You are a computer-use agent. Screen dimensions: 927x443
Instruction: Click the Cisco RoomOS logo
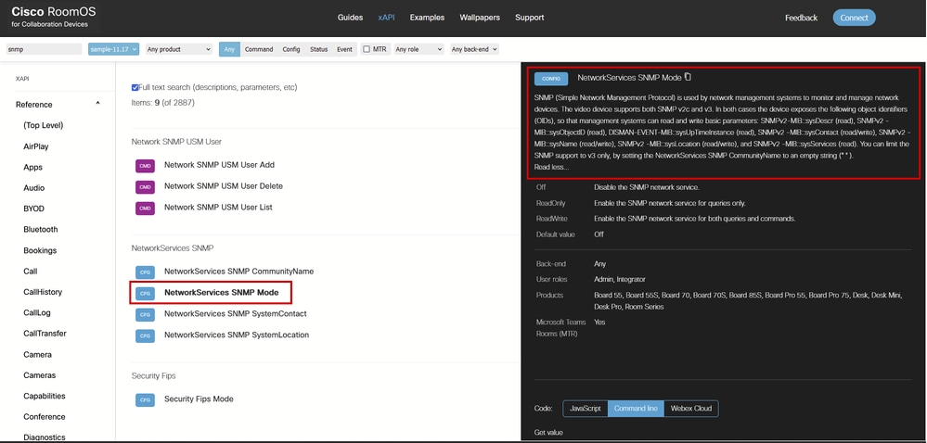(53, 16)
